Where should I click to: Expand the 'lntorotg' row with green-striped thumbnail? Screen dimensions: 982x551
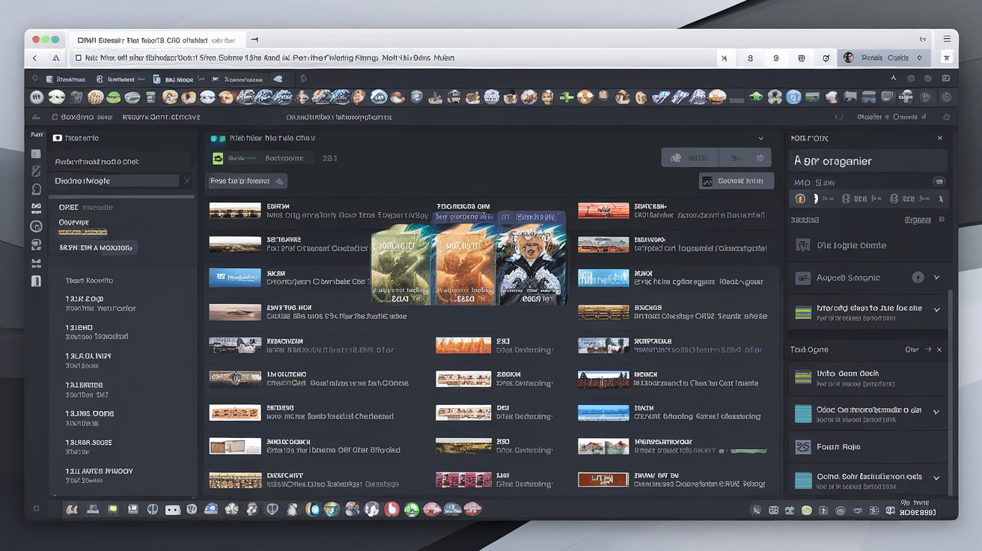coord(936,310)
